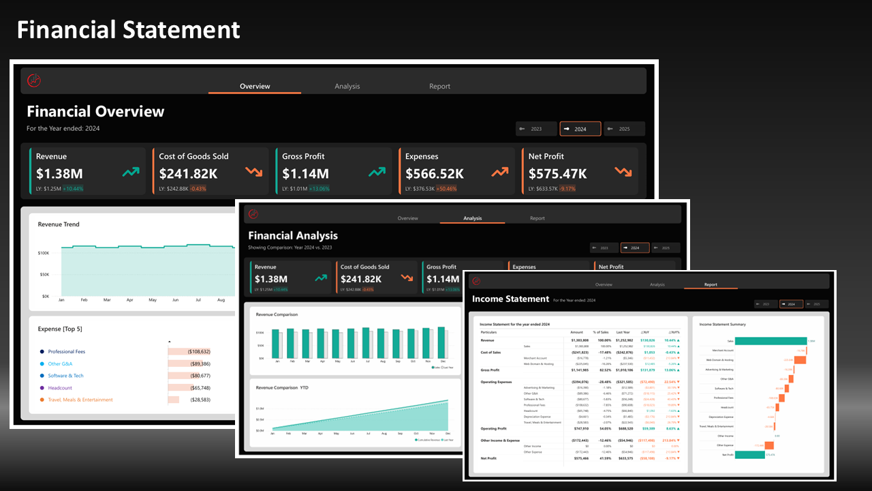This screenshot has height=491, width=872.
Task: Select year 2023 on the Income Statement page
Action: tap(766, 304)
